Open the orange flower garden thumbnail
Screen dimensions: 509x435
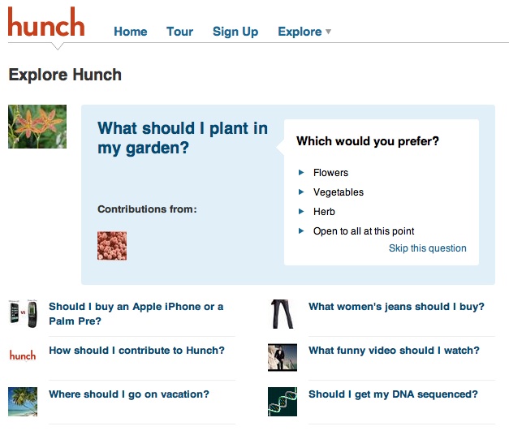[x=37, y=127]
